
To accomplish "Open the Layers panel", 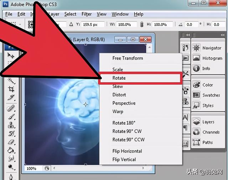I will point(203,122).
